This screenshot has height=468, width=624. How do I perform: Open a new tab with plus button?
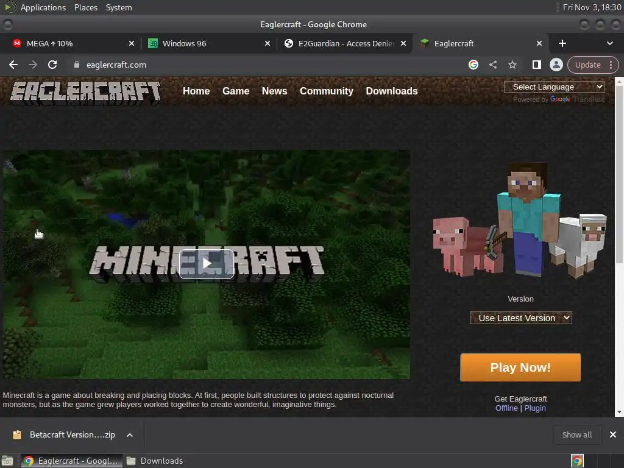tap(562, 43)
